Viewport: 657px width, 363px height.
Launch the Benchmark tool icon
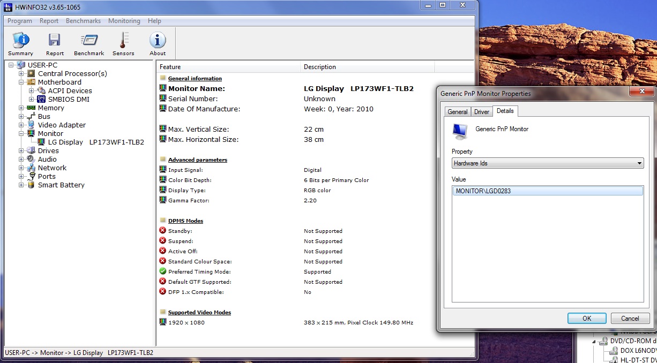tap(89, 44)
